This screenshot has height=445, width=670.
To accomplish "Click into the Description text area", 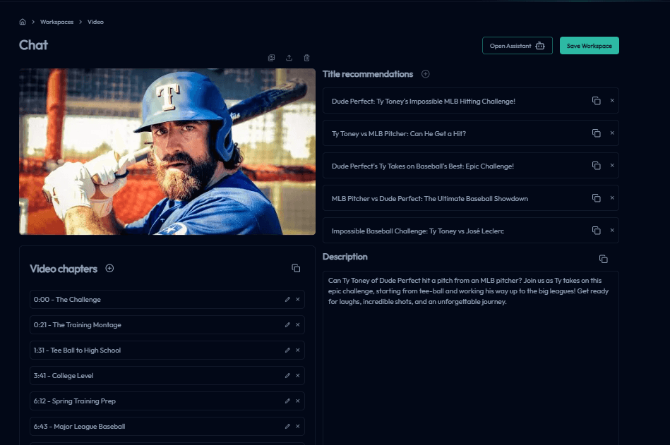I will tap(470, 358).
